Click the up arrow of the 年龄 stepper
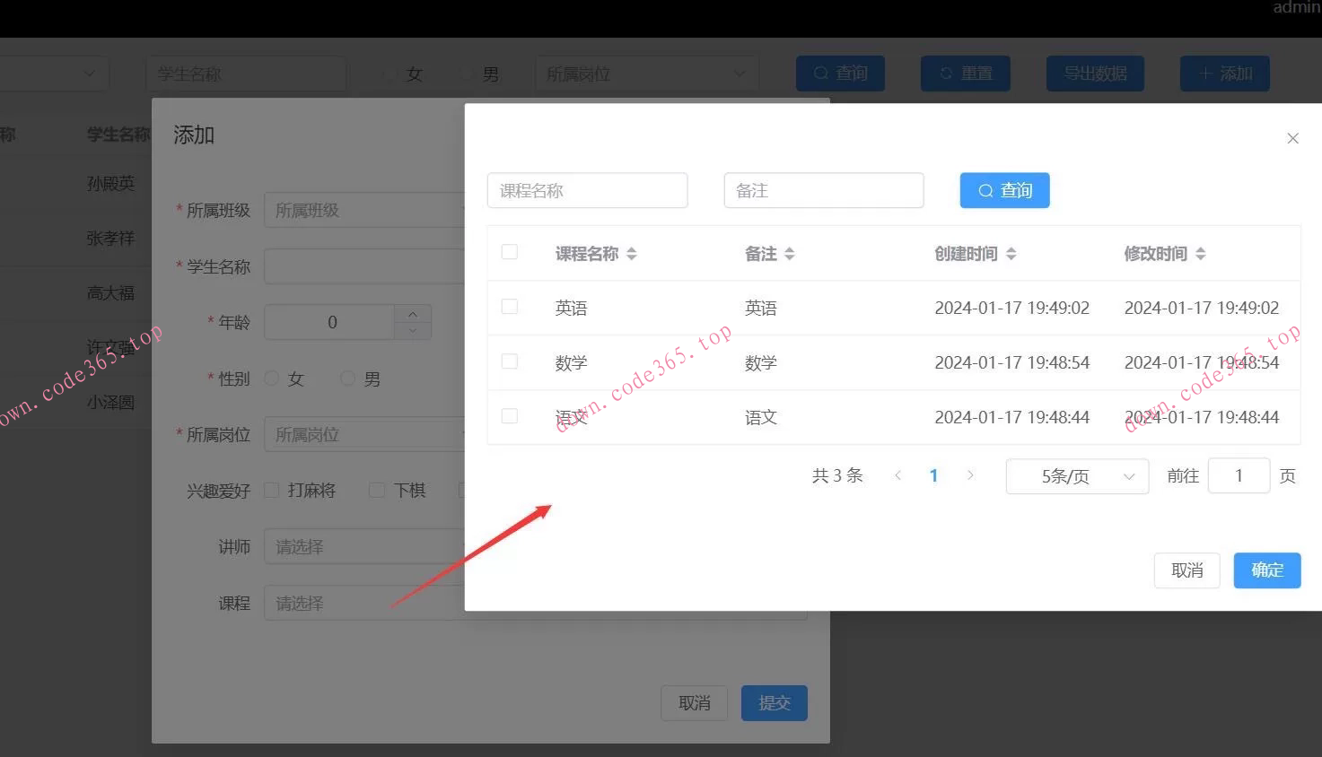1322x757 pixels. [x=412, y=314]
